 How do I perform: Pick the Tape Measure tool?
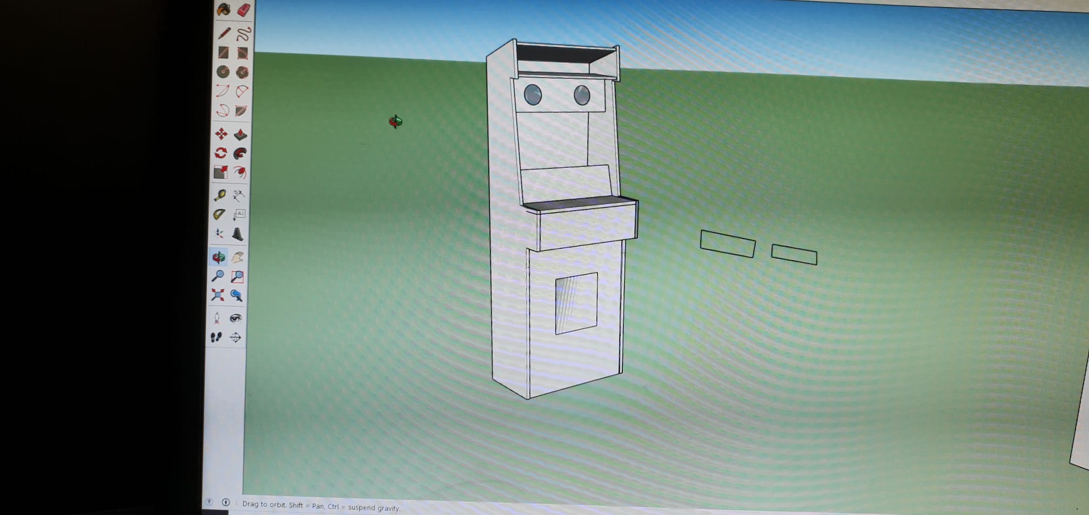pos(219,195)
